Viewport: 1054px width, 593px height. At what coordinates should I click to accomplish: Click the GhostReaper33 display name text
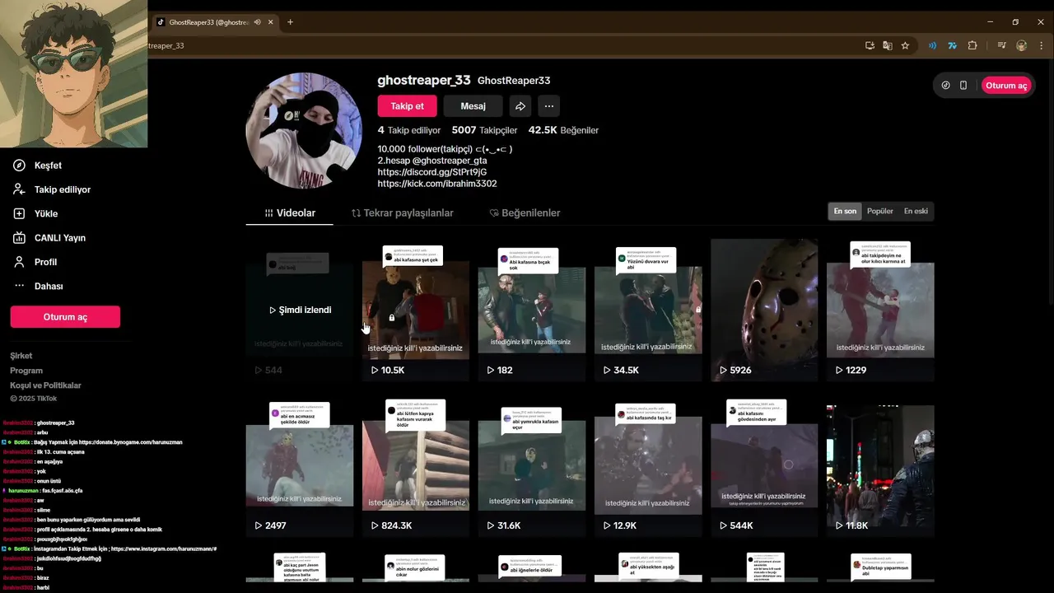point(514,81)
